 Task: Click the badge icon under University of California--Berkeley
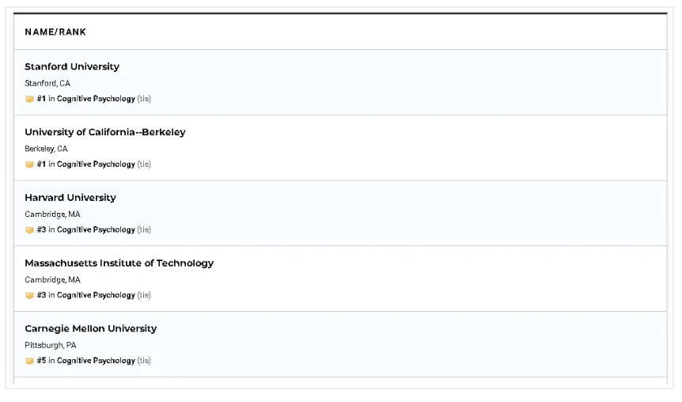click(x=29, y=165)
